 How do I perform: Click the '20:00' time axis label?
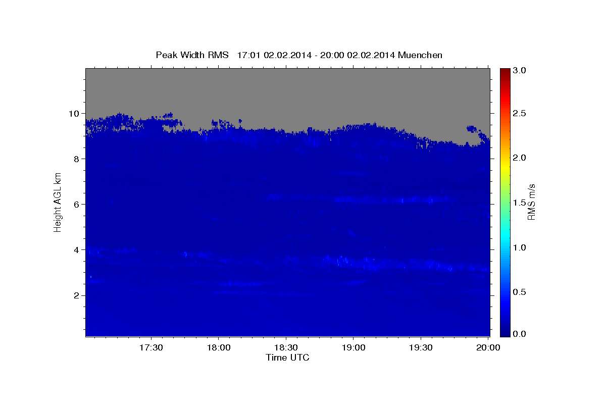pos(488,348)
